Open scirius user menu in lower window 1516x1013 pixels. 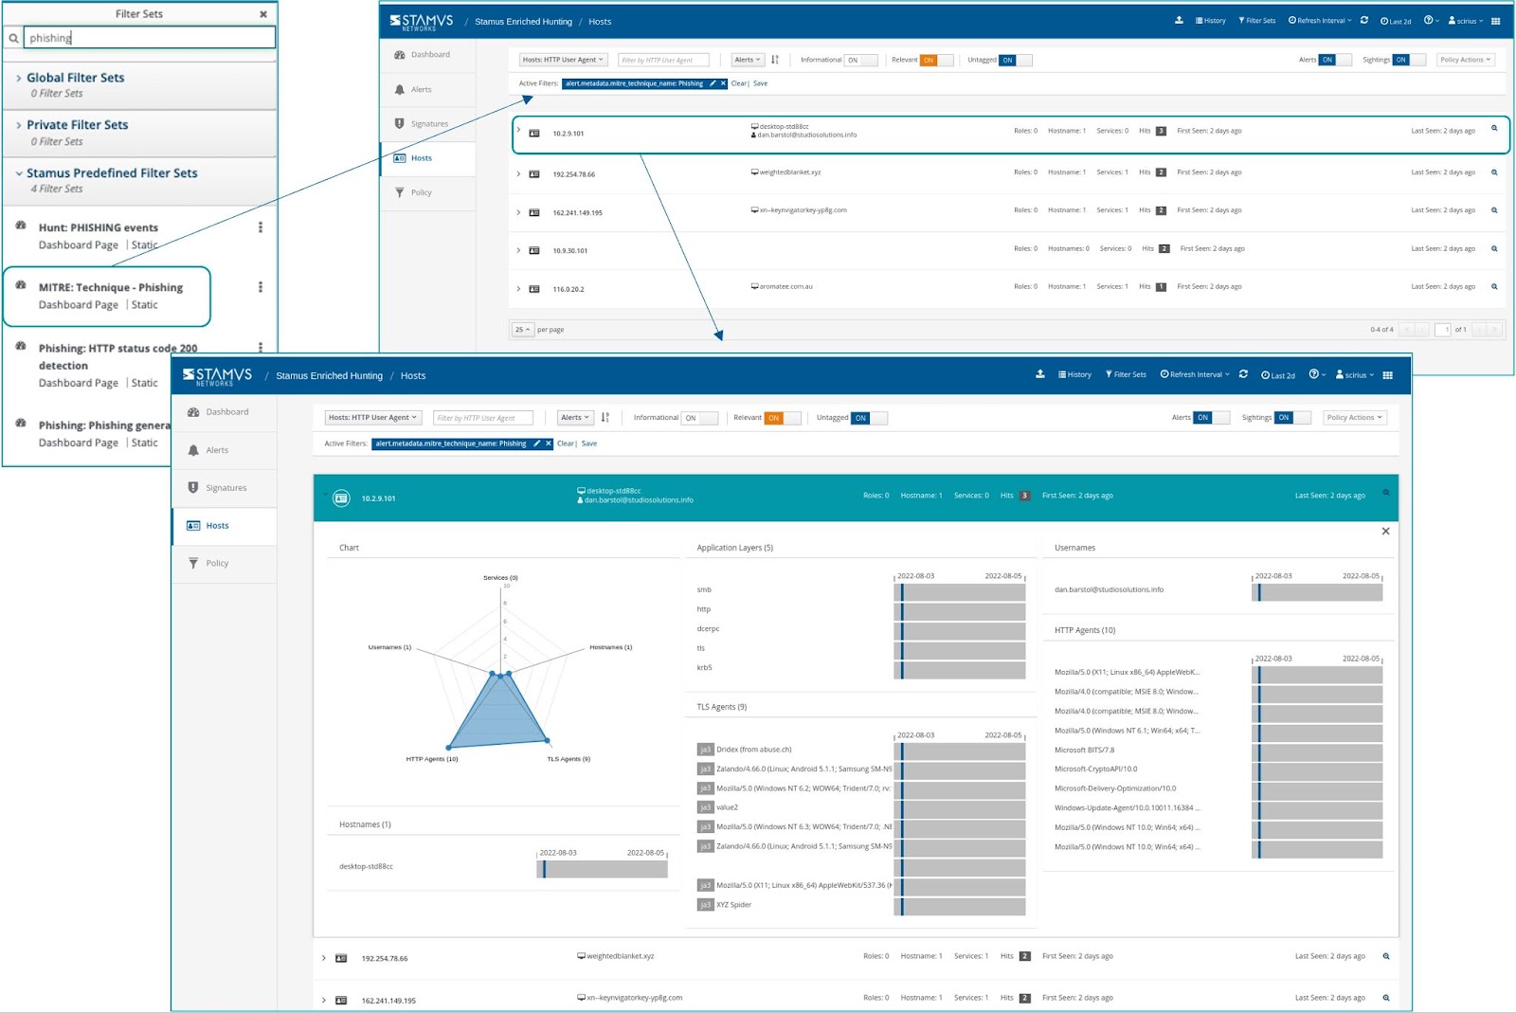[1354, 374]
